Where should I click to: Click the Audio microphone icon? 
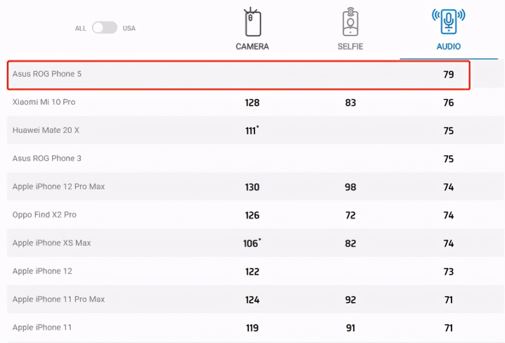448,21
